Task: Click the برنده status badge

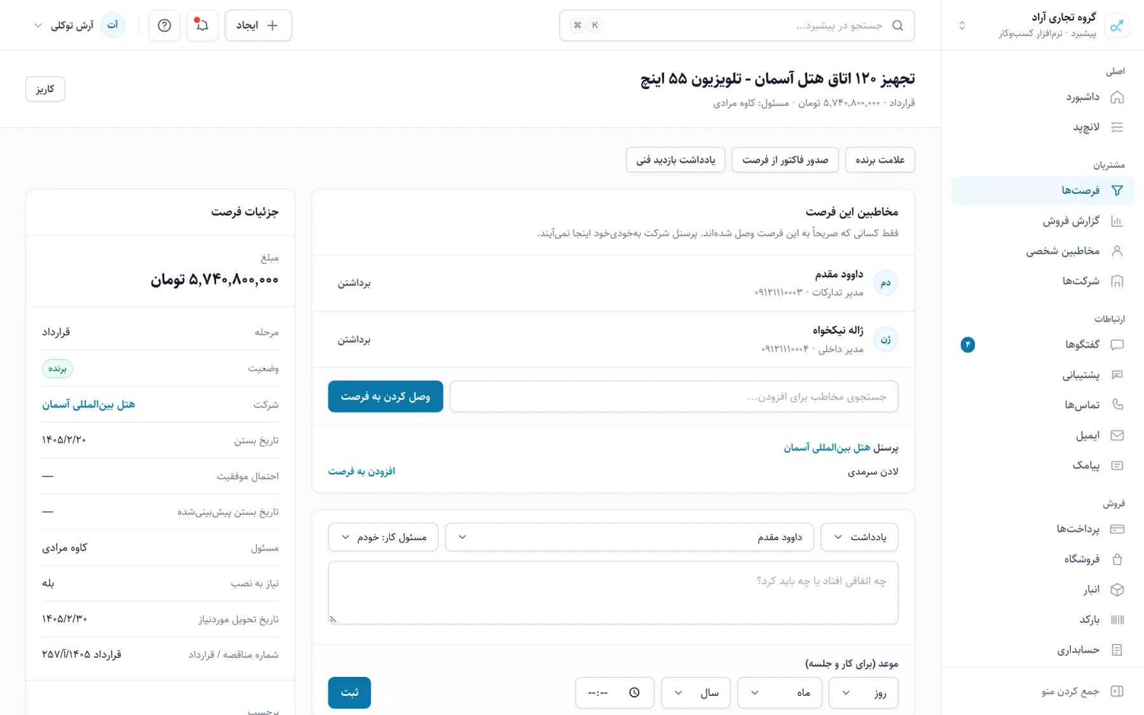Action: tap(58, 369)
